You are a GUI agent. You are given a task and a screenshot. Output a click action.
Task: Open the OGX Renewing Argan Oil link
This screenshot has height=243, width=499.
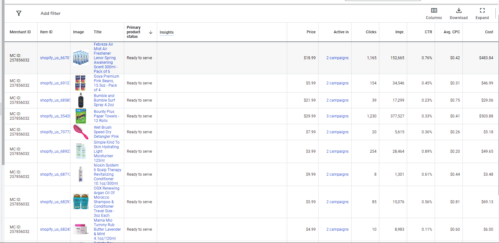[x=107, y=202]
